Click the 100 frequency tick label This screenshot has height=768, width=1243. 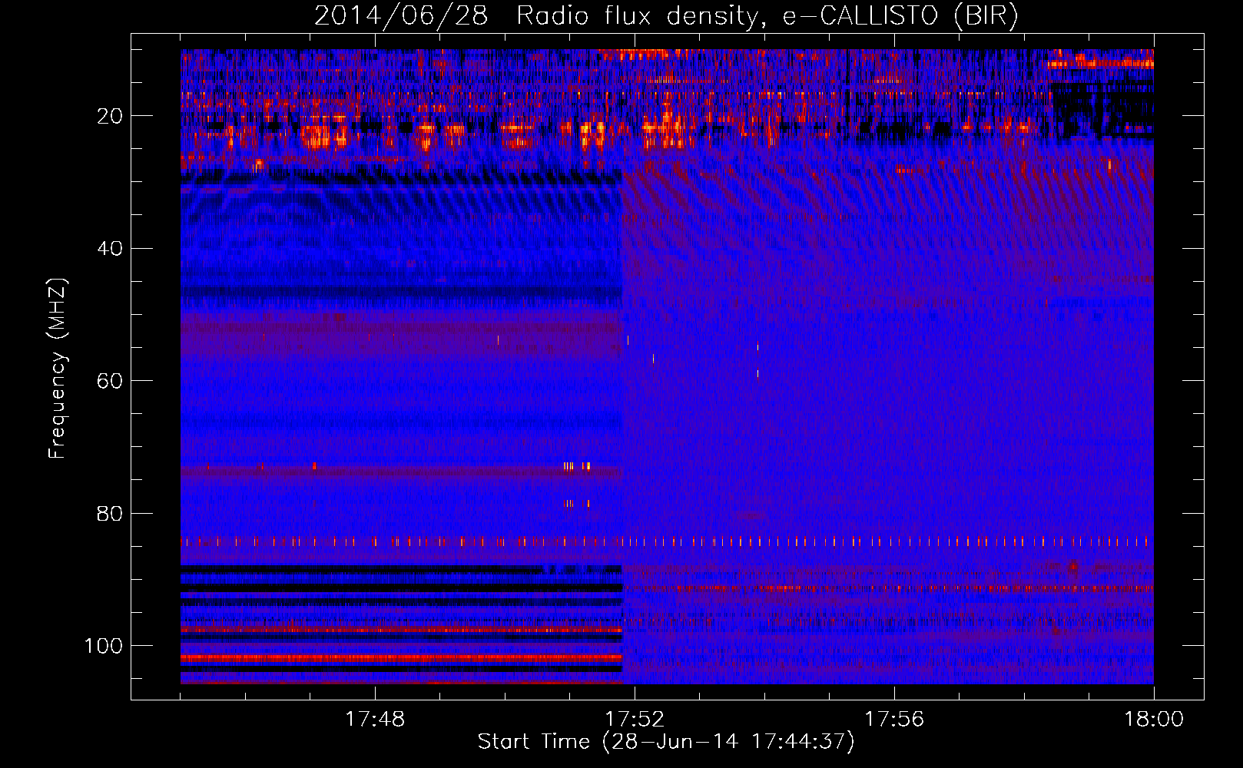pos(104,646)
